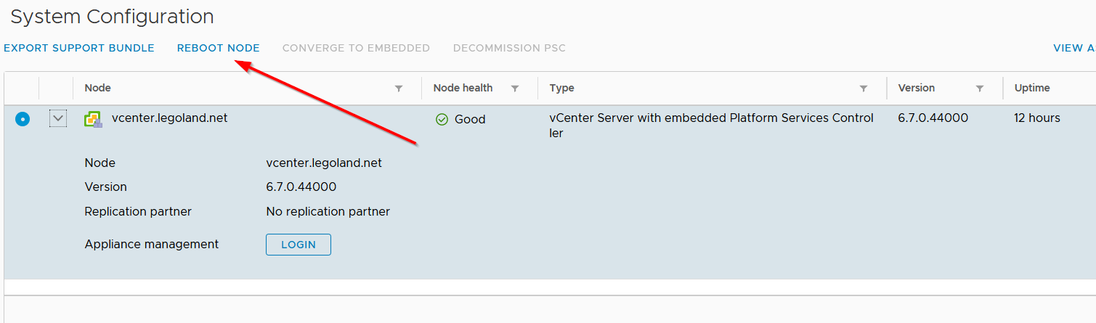Collapse the vcenter.legoland.net row details chevron

[x=58, y=118]
